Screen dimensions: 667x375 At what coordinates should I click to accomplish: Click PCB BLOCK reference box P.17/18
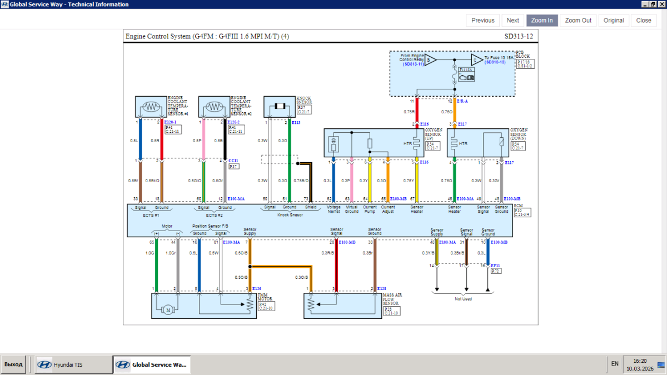coord(525,63)
